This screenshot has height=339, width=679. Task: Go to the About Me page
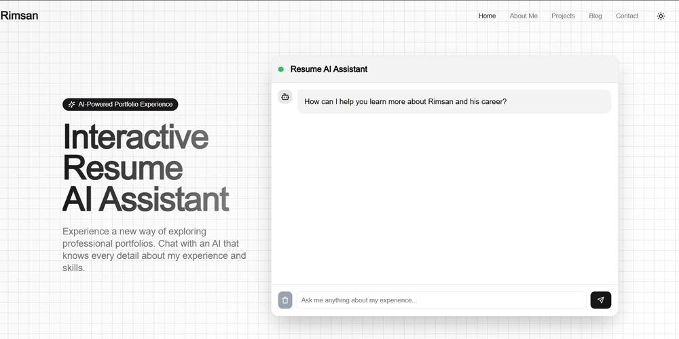pyautogui.click(x=524, y=16)
